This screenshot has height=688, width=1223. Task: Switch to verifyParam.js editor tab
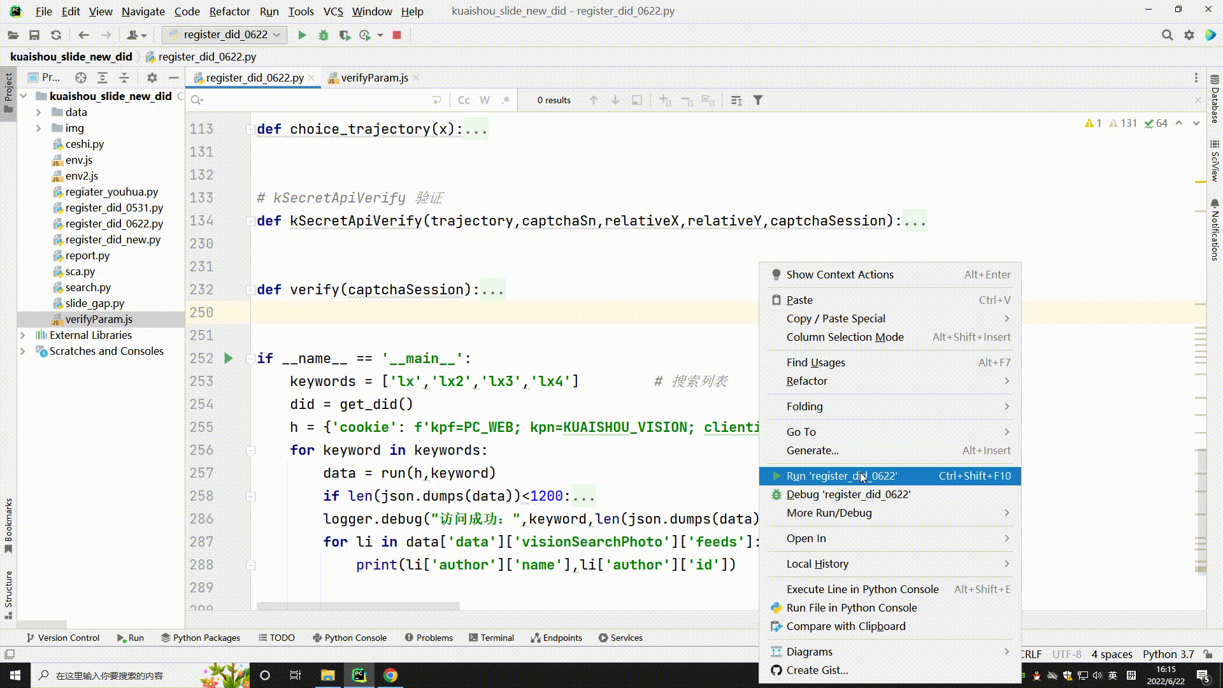pos(374,78)
